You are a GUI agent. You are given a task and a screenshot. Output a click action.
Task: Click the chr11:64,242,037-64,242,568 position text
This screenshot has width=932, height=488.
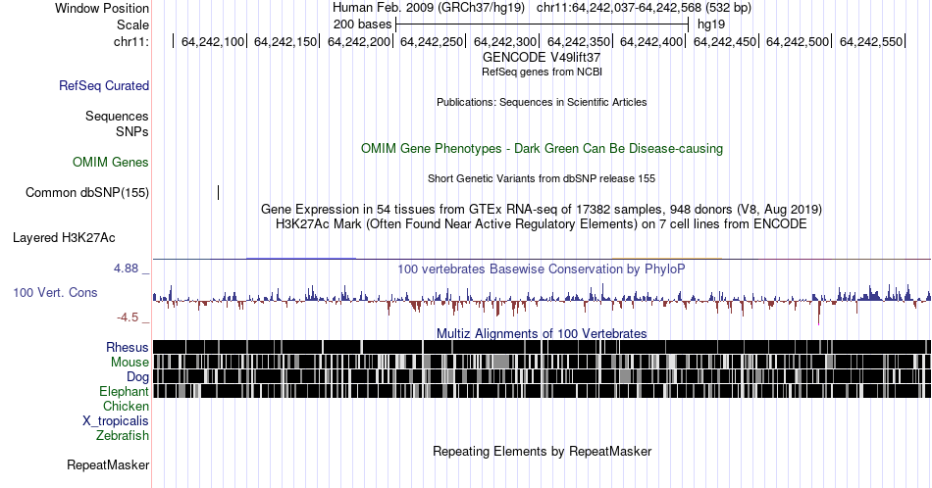click(x=644, y=8)
